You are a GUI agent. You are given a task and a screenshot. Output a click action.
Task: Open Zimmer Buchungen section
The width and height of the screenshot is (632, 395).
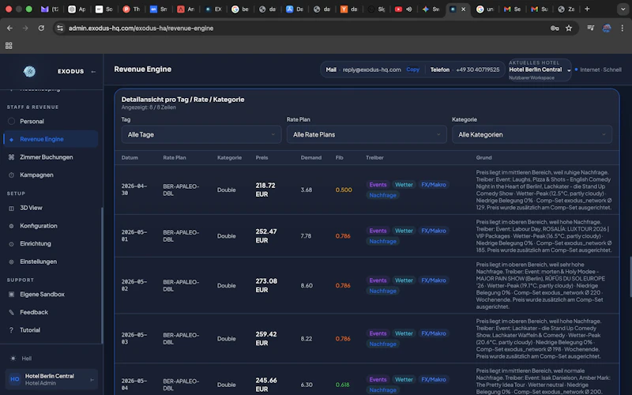point(51,157)
